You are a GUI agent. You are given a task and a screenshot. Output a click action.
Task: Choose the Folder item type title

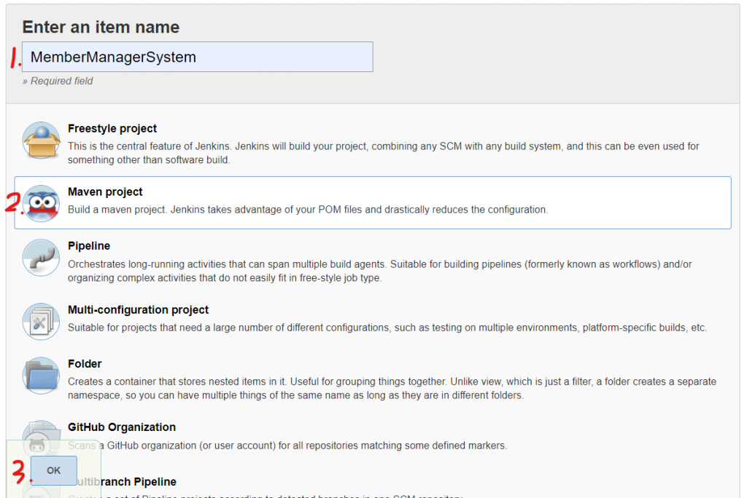tap(85, 363)
